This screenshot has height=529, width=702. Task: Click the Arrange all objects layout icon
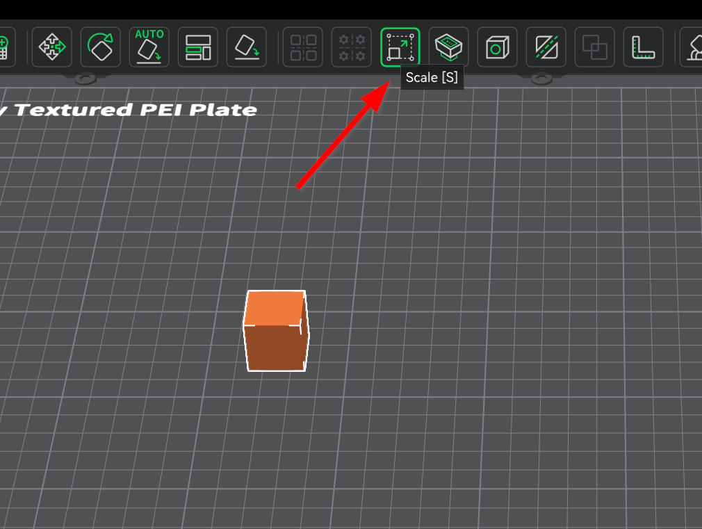198,47
